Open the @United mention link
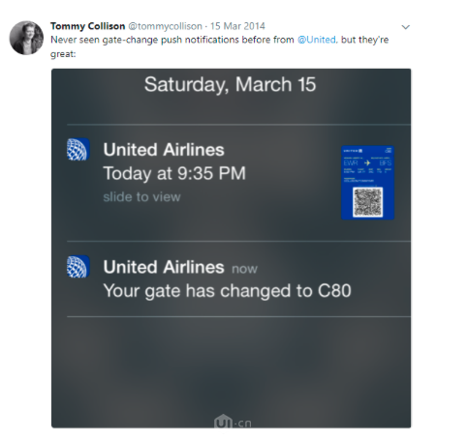The image size is (468, 439). [317, 40]
